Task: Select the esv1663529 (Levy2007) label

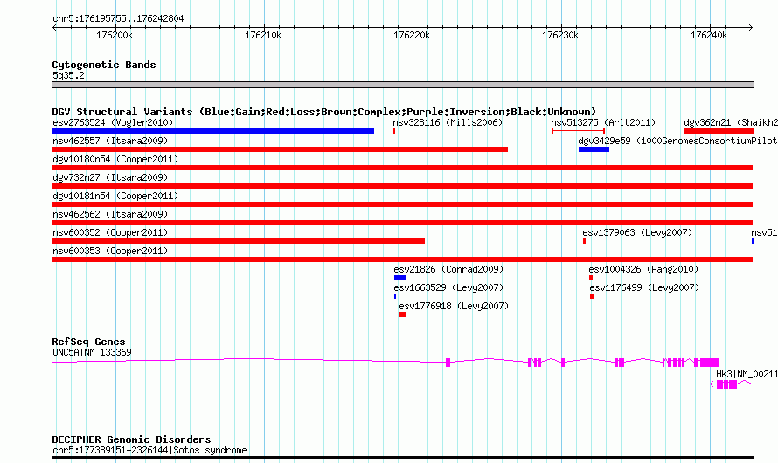Action: 448,287
